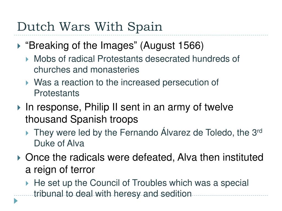
Task: Click the bullet arrow beside "Was a reaction"
Action: tap(27, 83)
